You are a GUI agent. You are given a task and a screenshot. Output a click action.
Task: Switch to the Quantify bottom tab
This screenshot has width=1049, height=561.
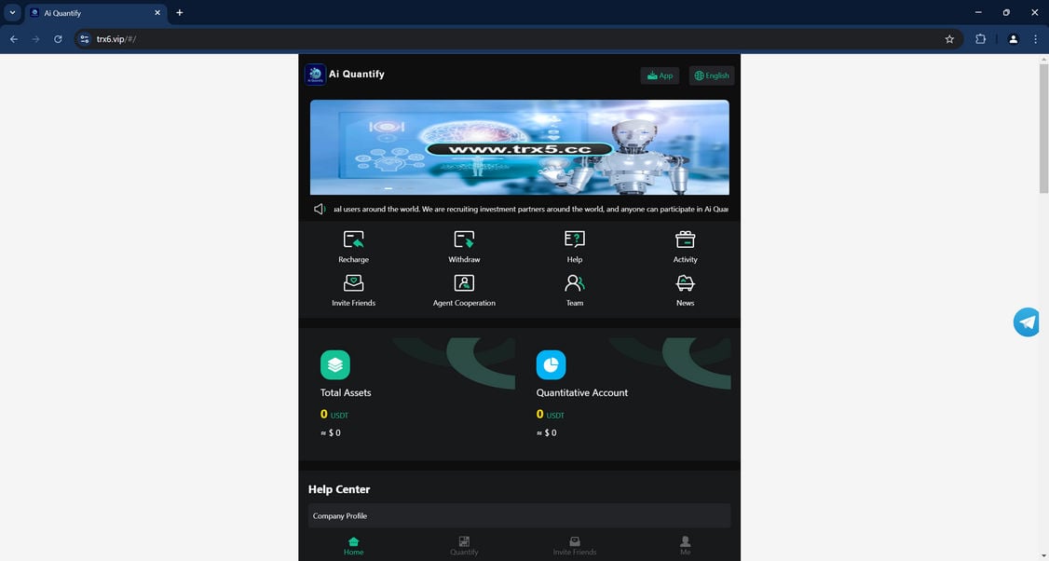[x=464, y=546]
